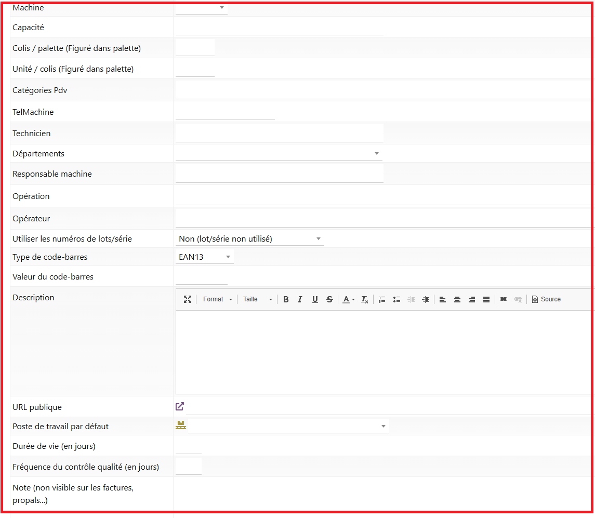Toggle underline formatting in Description toolbar
The width and height of the screenshot is (595, 518).
315,299
